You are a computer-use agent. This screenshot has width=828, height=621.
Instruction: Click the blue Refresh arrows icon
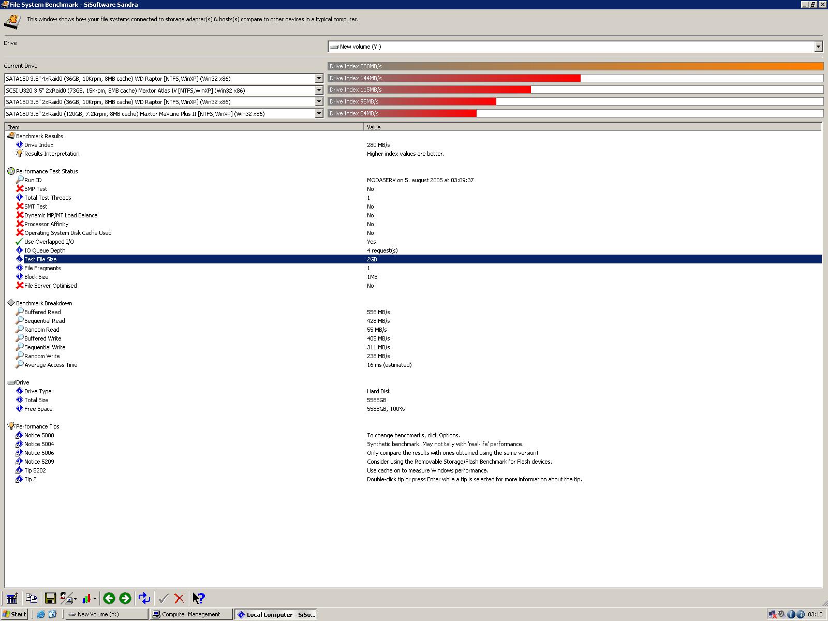coord(144,598)
